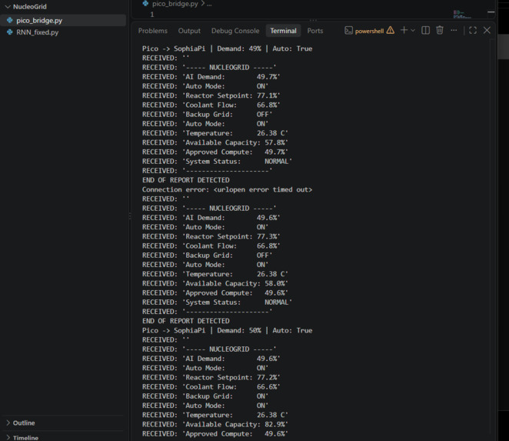Screen dimensions: 509x441
Task: Click the powershell warning triangle icon
Action: (391, 31)
